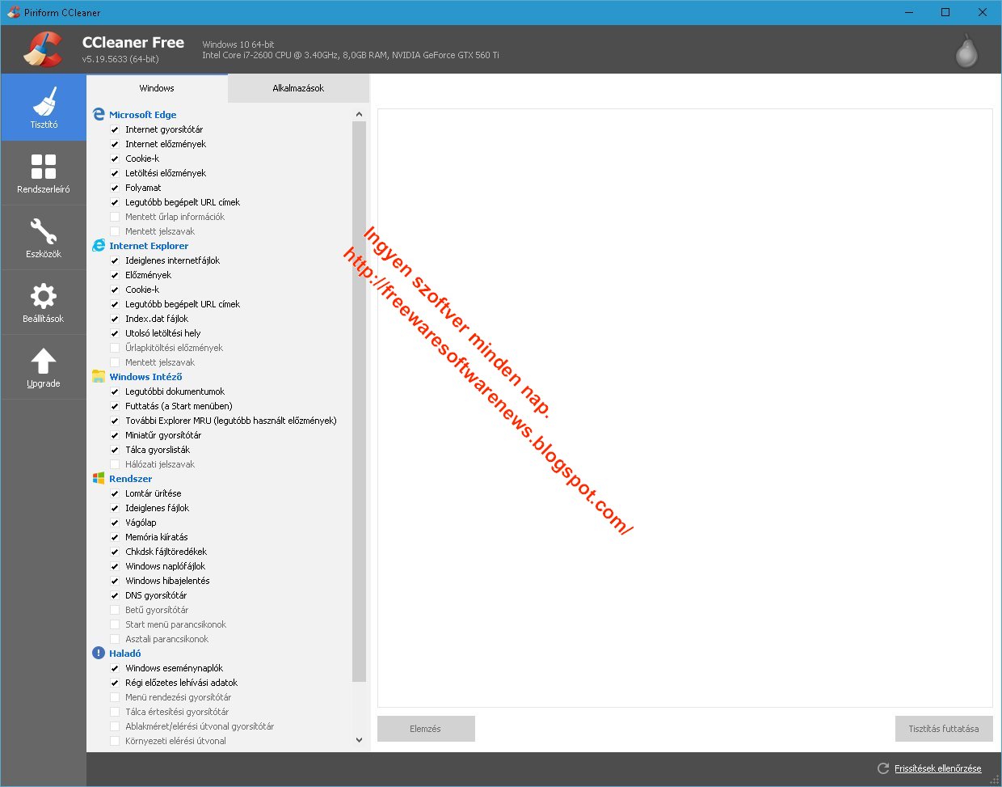Viewport: 1002px width, 787px height.
Task: Uncheck Cookie-k under Microsoft Edge
Action: [x=116, y=159]
